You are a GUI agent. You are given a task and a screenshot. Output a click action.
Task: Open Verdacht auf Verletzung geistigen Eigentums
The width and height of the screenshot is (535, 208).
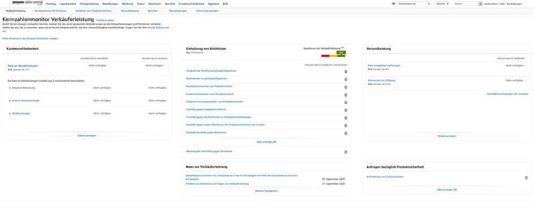coord(211,71)
